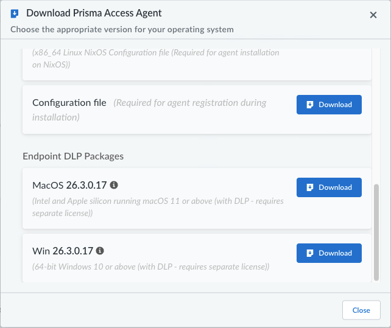Download the MacOS 26.3.0.17 DLP package
391x328 pixels.
pyautogui.click(x=329, y=187)
